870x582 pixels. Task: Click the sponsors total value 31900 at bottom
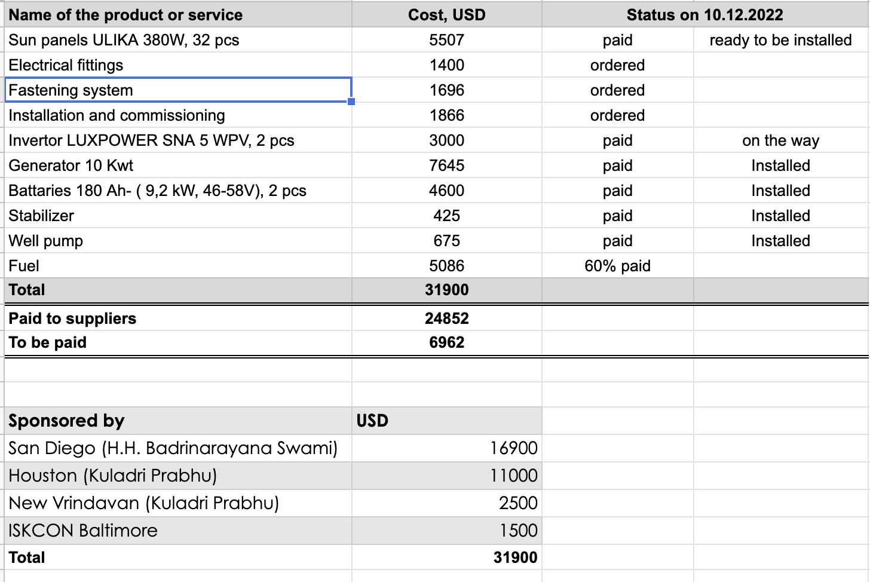click(447, 558)
